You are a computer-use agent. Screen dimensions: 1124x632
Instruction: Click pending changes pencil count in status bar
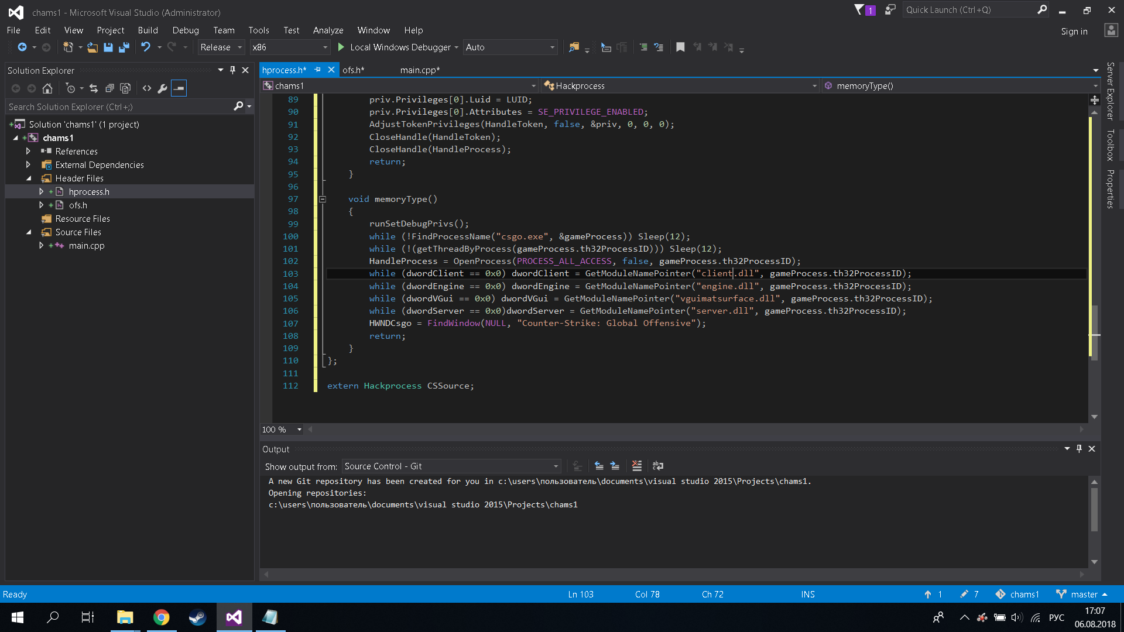(969, 594)
